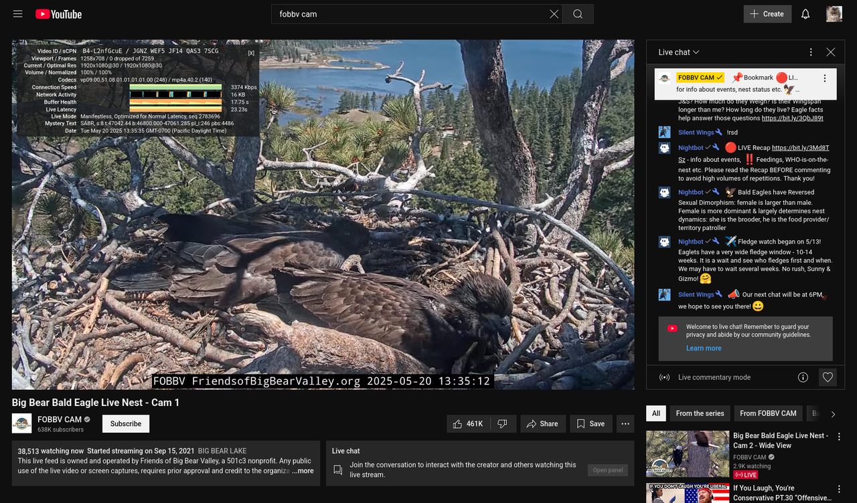
Task: Select the From FOBBV CAM chip
Action: pyautogui.click(x=768, y=413)
